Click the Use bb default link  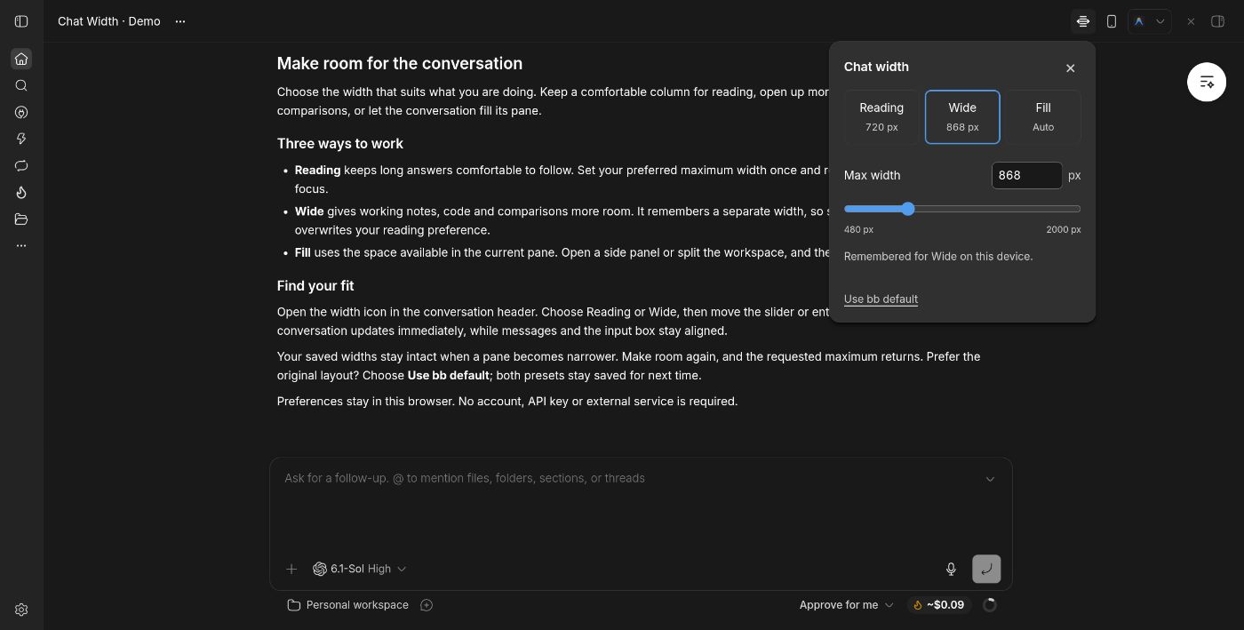(881, 299)
